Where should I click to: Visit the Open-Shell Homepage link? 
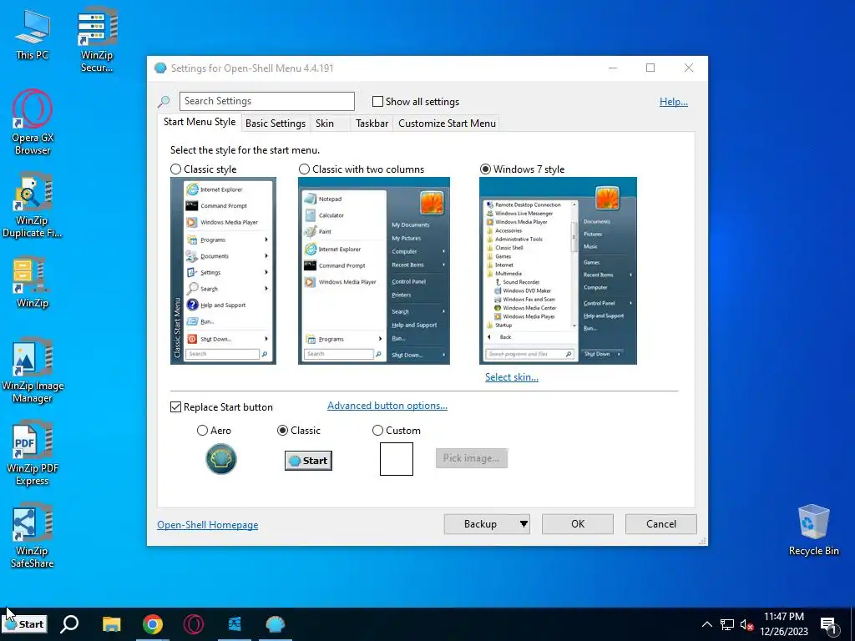tap(208, 525)
